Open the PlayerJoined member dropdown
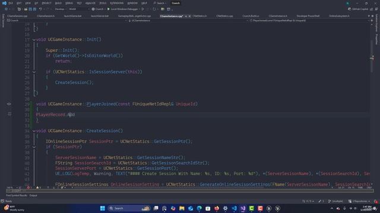This screenshot has height=213, width=380. tap(309, 21)
